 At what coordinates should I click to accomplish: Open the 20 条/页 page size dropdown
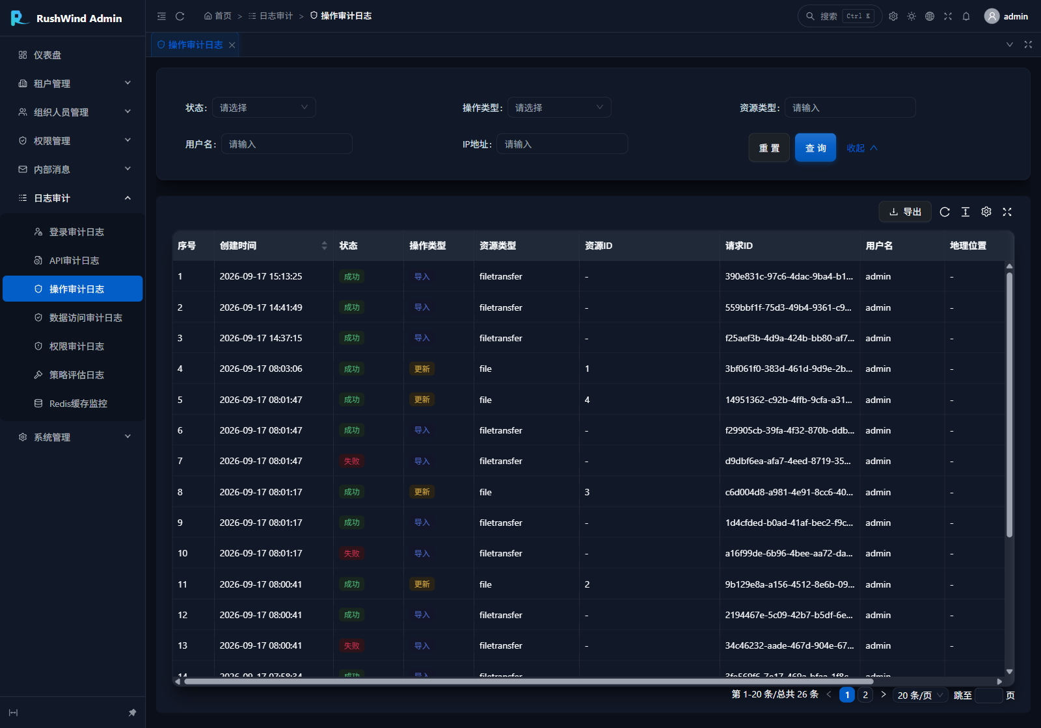pos(921,695)
